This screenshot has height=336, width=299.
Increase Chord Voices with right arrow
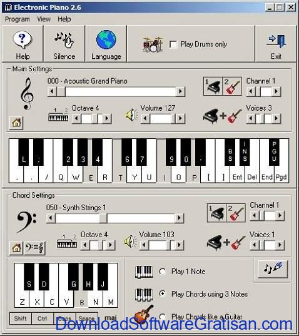tap(280, 245)
